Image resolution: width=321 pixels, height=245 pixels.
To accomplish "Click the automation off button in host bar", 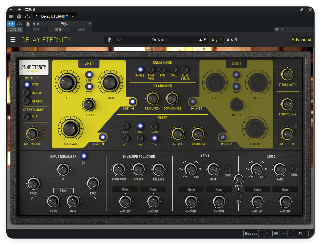I will coord(15,29).
